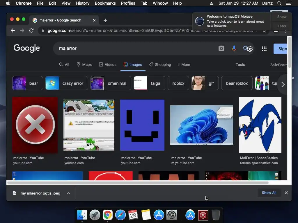The image size is (298, 223).
Task: Open the blue smiley face image thumbnail
Action: pos(142,125)
